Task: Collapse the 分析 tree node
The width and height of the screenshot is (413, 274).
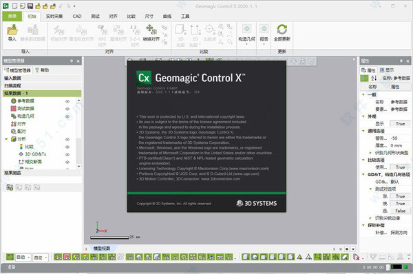Action: coord(6,139)
